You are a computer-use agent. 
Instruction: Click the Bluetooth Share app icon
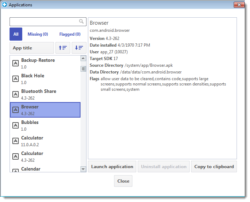tap(16, 94)
